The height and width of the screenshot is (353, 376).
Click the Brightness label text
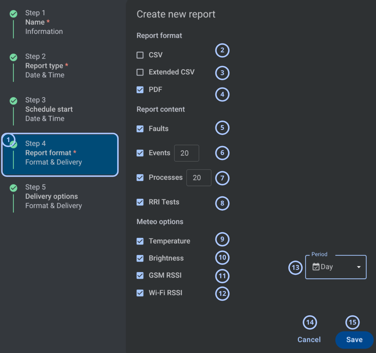pyautogui.click(x=166, y=258)
